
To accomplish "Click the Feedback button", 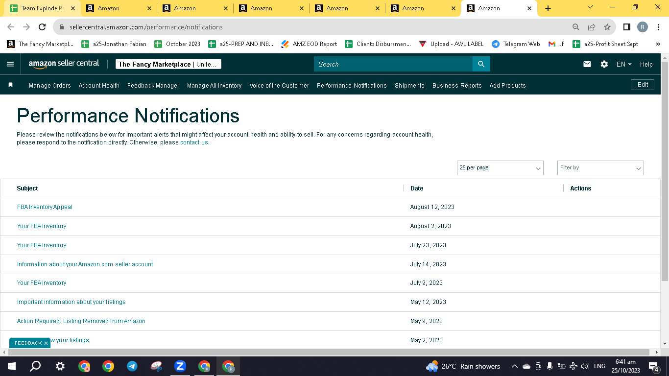I will (x=28, y=343).
